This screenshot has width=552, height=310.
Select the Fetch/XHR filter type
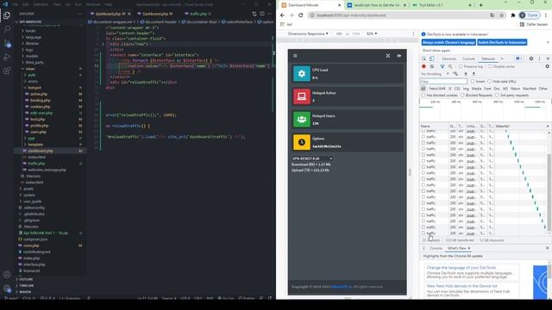(437, 89)
